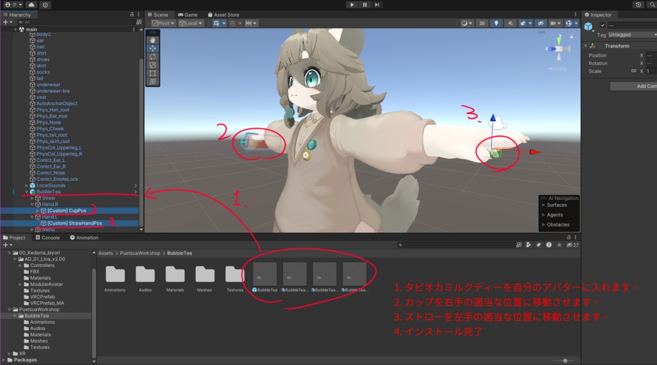Select the Rect tool
This screenshot has width=657, height=365.
tap(153, 73)
